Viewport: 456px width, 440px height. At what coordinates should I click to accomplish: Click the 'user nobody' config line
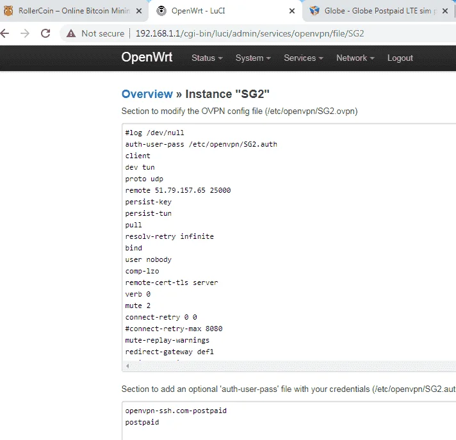(x=149, y=259)
